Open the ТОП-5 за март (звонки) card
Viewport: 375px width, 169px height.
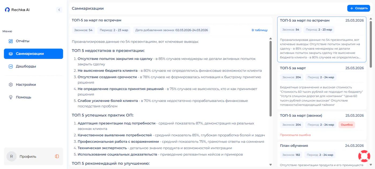tap(322, 125)
